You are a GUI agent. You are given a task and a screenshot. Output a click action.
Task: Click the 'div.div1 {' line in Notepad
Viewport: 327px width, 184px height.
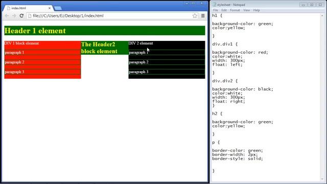pos(225,44)
